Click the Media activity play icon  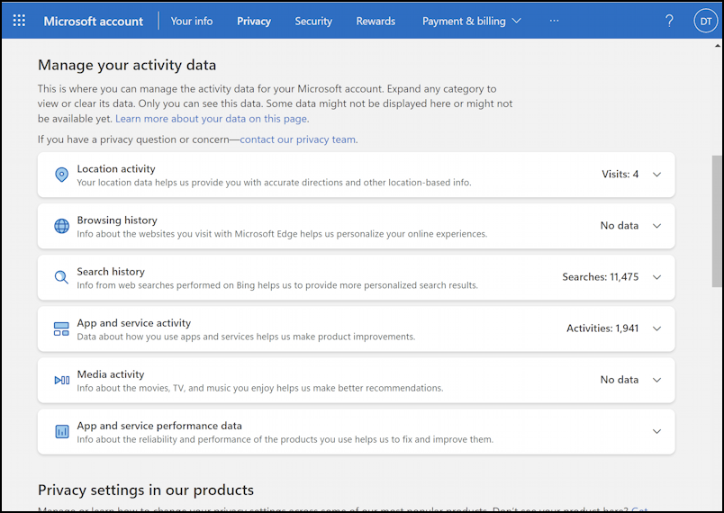click(x=62, y=380)
